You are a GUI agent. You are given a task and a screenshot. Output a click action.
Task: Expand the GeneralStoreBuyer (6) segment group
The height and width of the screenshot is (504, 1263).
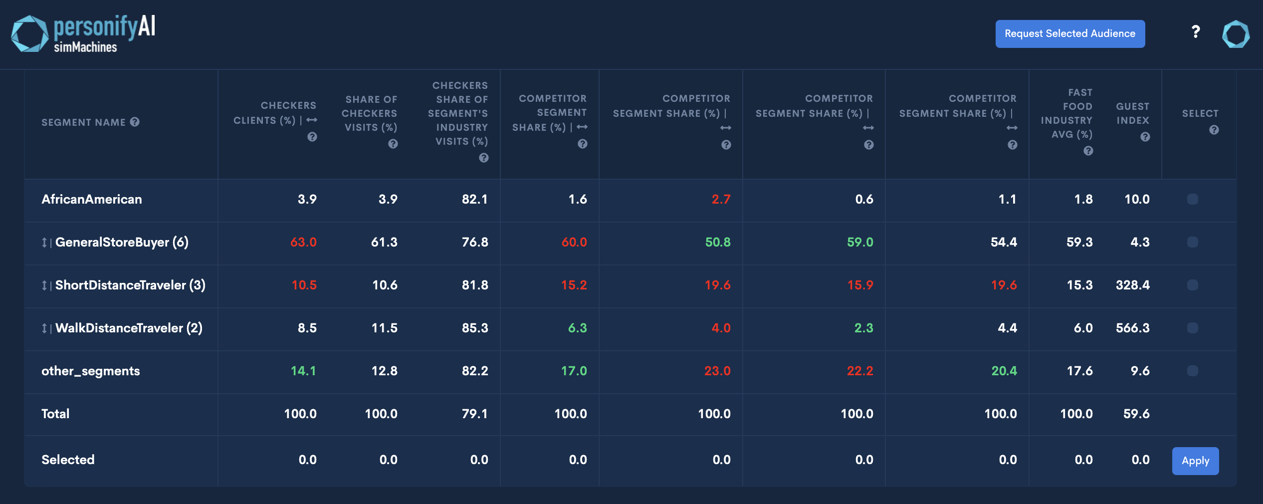click(x=44, y=243)
